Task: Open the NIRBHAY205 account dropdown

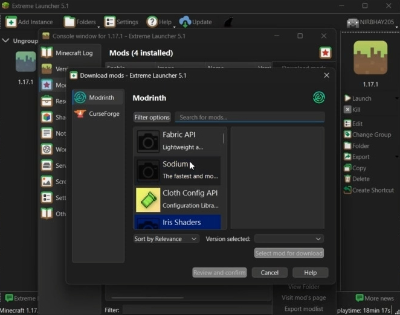Action: (372, 22)
